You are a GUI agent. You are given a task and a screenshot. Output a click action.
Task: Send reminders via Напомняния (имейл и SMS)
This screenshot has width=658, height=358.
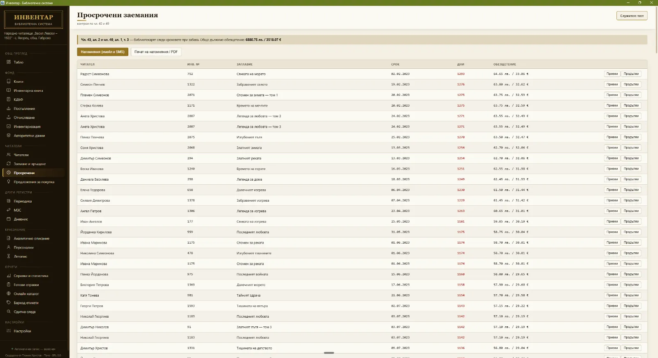(102, 52)
